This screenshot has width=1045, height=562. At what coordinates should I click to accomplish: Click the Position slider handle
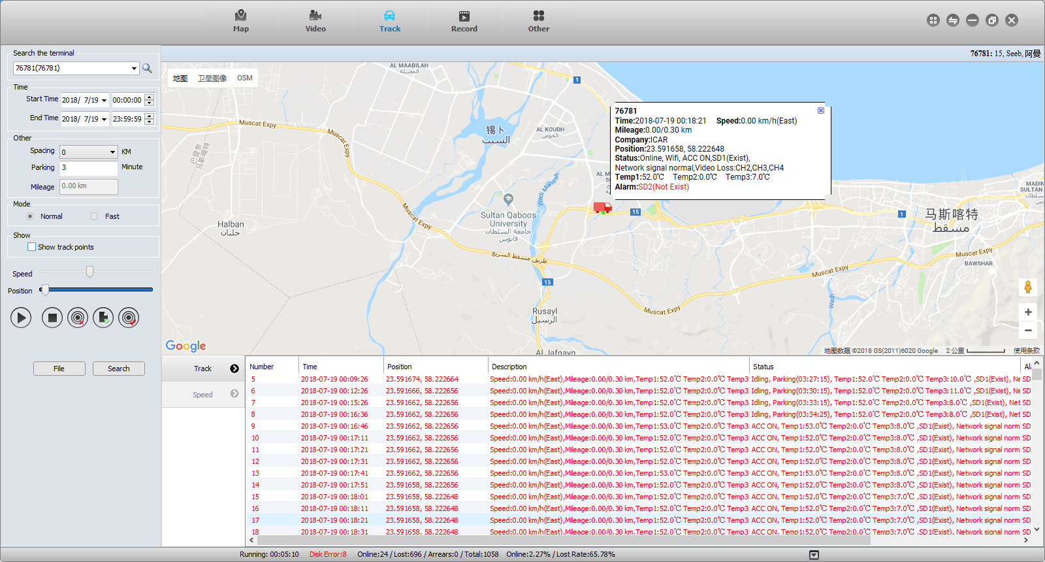tap(44, 289)
